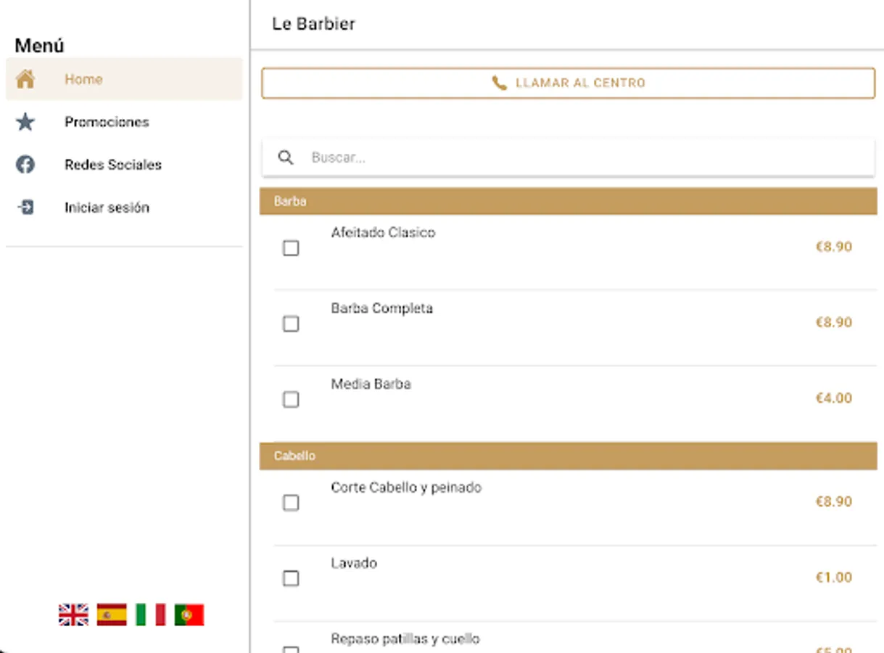Click the Home house icon

[25, 79]
